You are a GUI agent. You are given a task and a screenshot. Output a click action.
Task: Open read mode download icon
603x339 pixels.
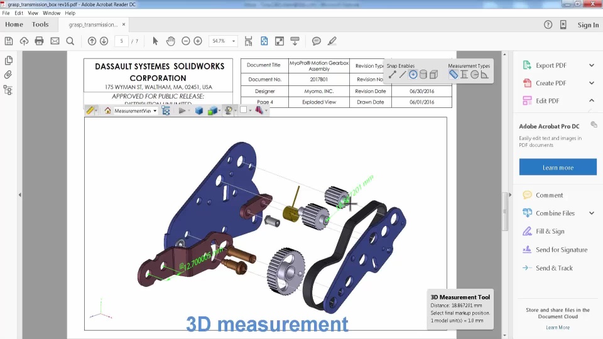(295, 41)
